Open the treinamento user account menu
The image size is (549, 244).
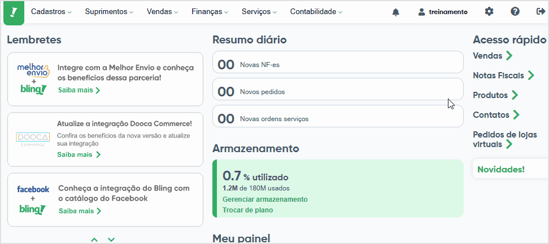click(443, 12)
